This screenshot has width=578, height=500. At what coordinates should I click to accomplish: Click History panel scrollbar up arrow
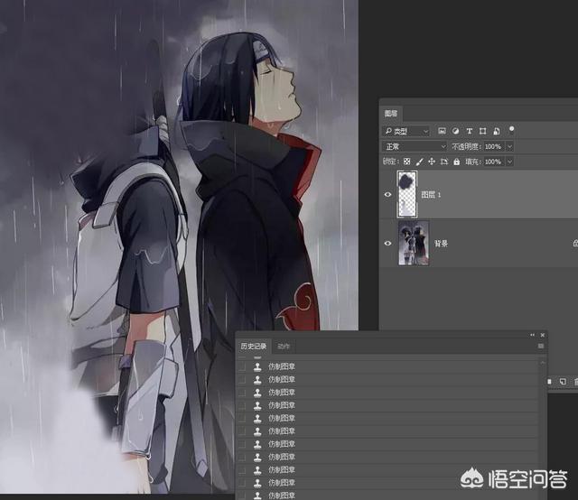pyautogui.click(x=543, y=363)
